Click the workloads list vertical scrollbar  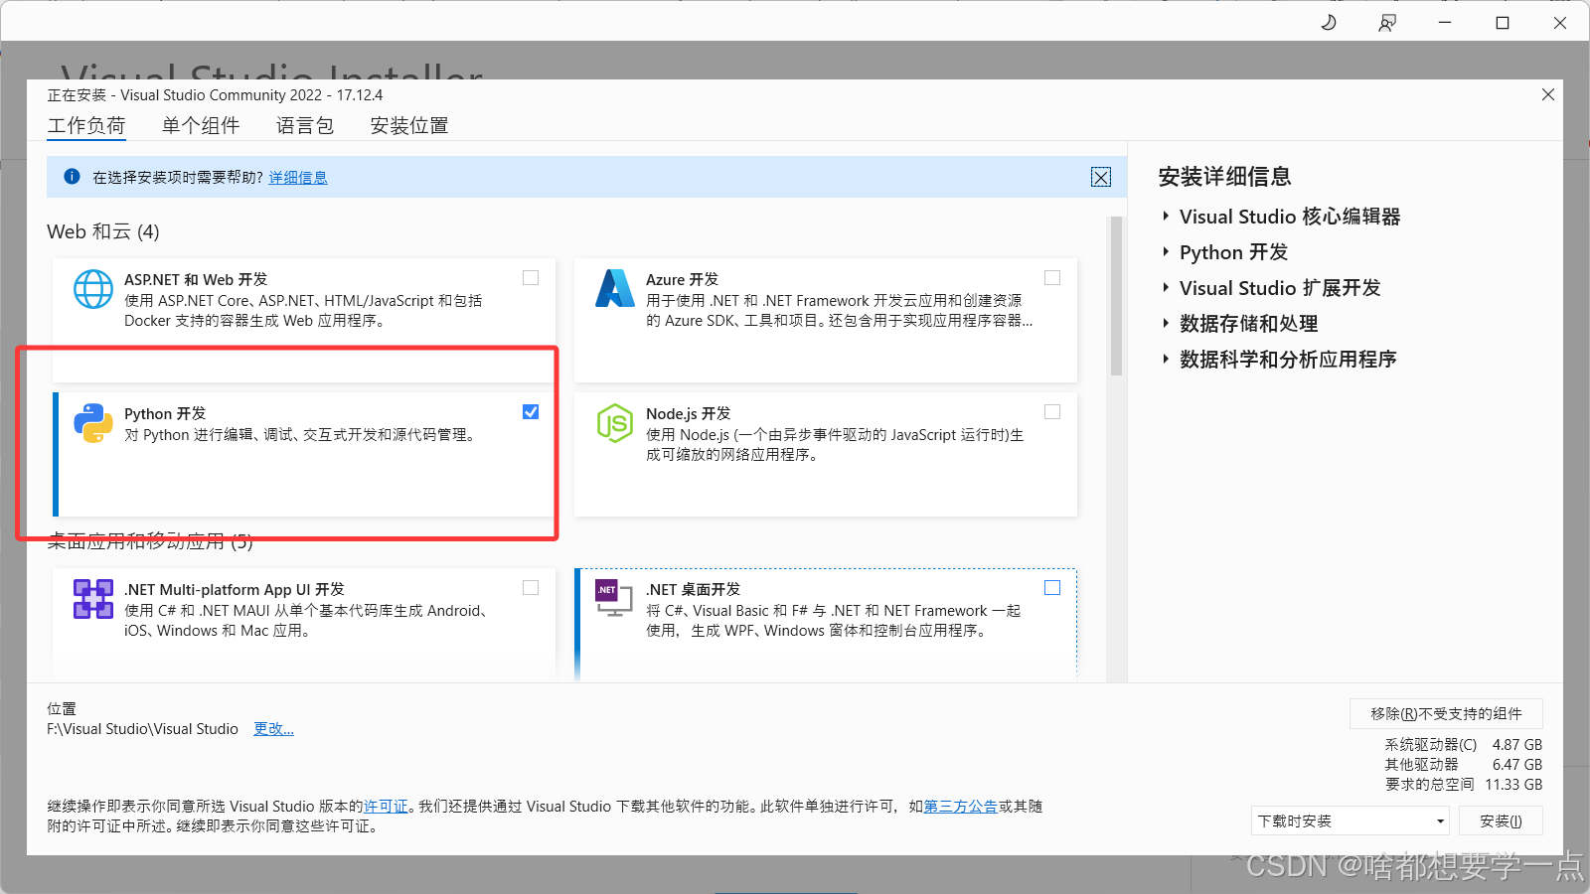click(1116, 296)
